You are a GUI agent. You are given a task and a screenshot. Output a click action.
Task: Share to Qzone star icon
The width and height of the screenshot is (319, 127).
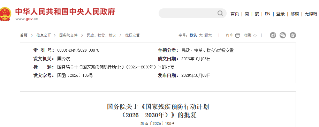pos(293,36)
